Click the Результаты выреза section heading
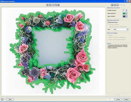Screen dimensions: 131x102 [x=112, y=33]
